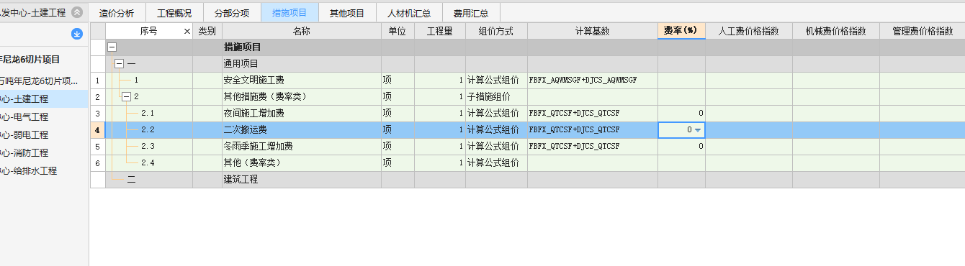965x266 pixels.
Task: Click the 子措施组价 cell in row 2
Action: tap(496, 97)
